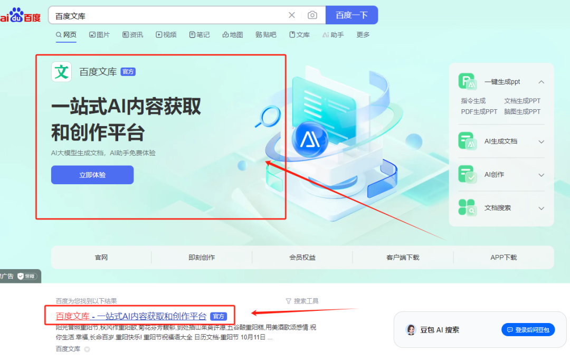Expand the AI生成文档 section
The image size is (570, 361).
pos(541,142)
